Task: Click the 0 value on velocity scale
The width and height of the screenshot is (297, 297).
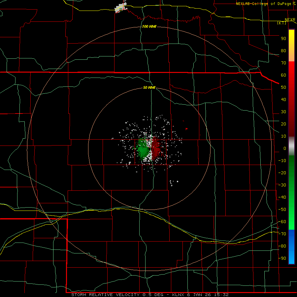Action: pyautogui.click(x=285, y=148)
